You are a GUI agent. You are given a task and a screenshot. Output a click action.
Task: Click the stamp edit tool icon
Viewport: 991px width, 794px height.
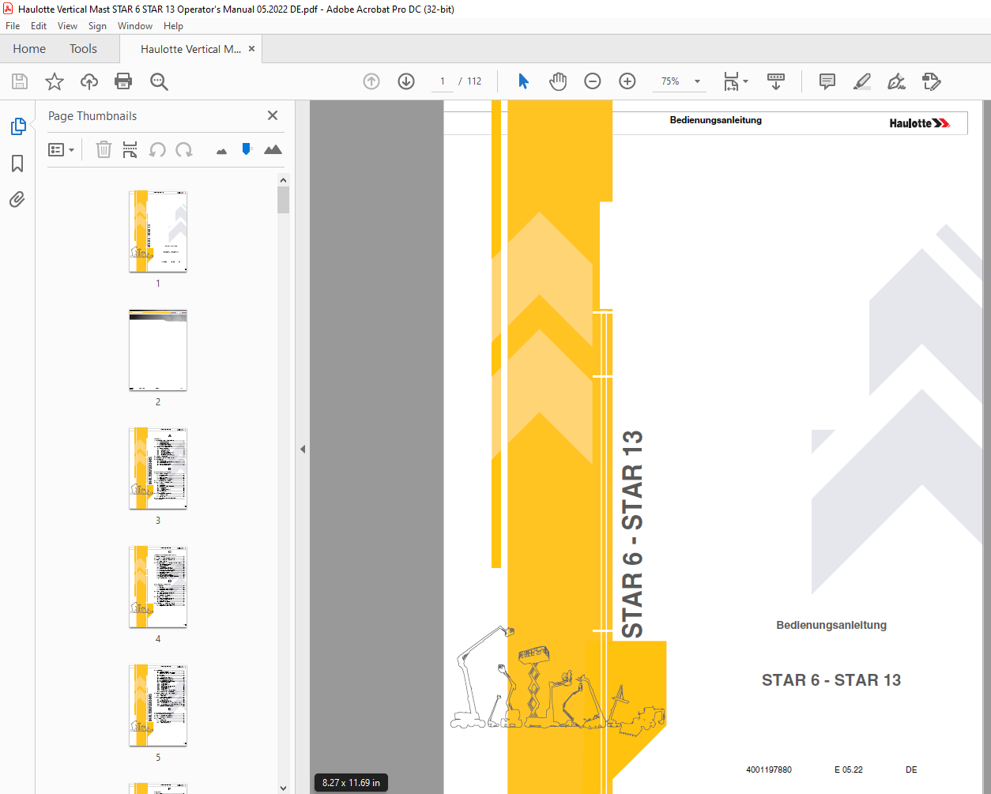click(x=931, y=81)
